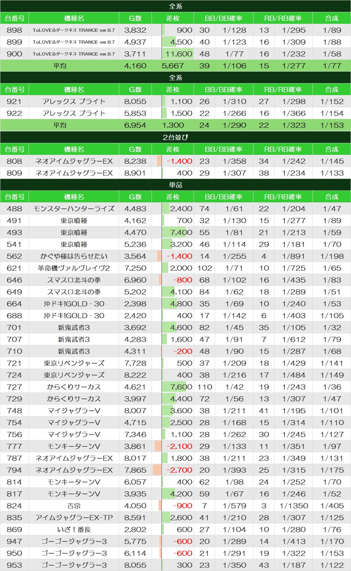This screenshot has height=571, width=351.
Task: Click machine number 721 cell
Action: pyautogui.click(x=14, y=363)
